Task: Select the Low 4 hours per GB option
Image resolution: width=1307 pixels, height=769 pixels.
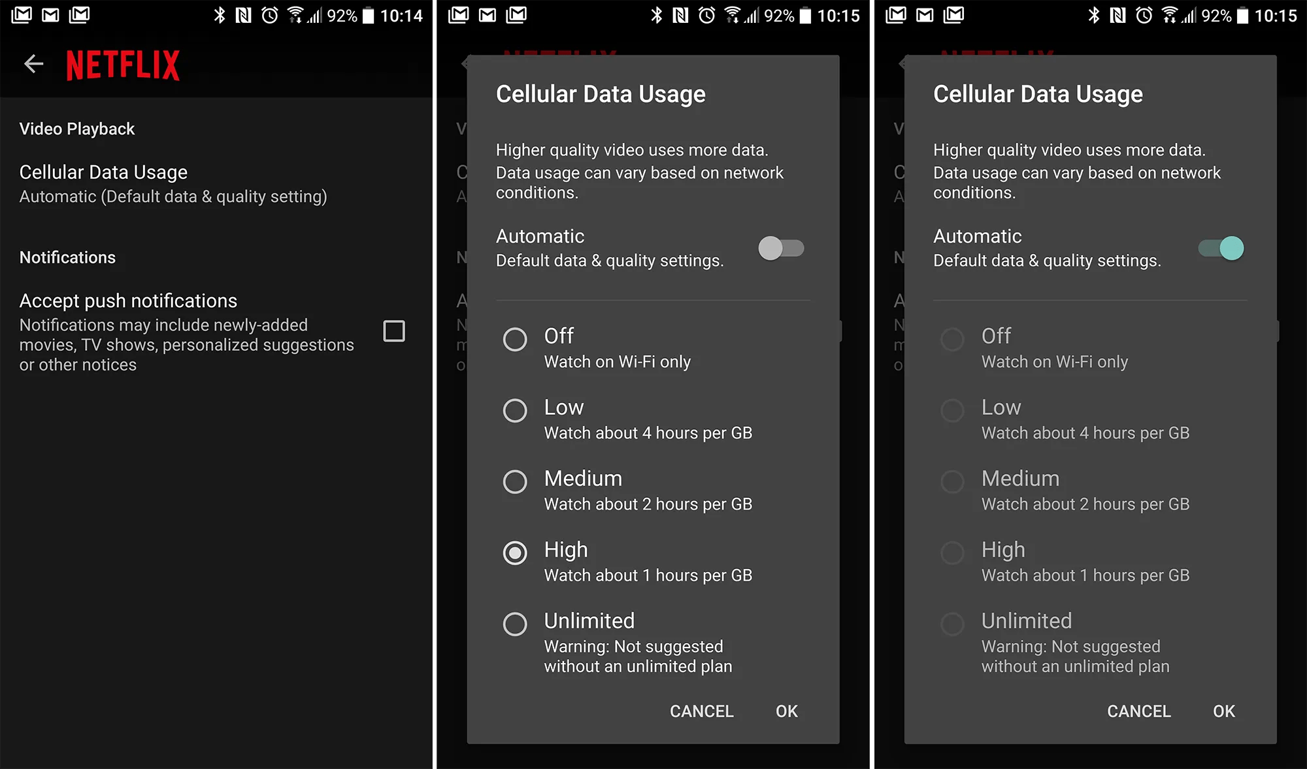Action: click(515, 410)
